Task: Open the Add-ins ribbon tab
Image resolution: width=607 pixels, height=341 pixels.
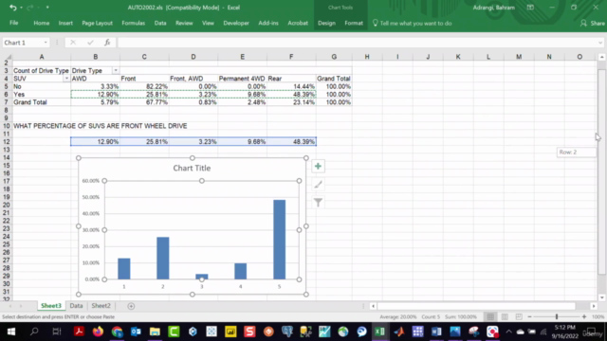Action: coord(268,23)
